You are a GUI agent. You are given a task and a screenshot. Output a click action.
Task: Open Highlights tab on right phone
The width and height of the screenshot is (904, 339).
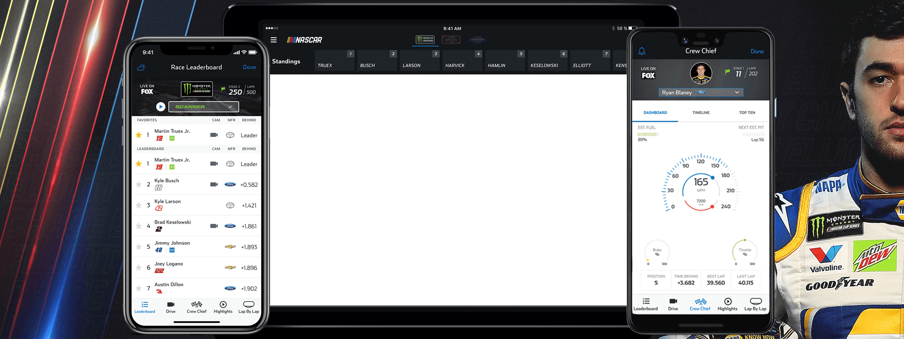(x=727, y=305)
